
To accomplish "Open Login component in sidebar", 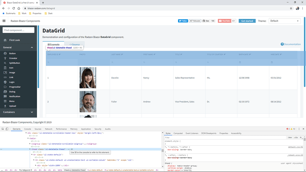I will pos(12,82).
